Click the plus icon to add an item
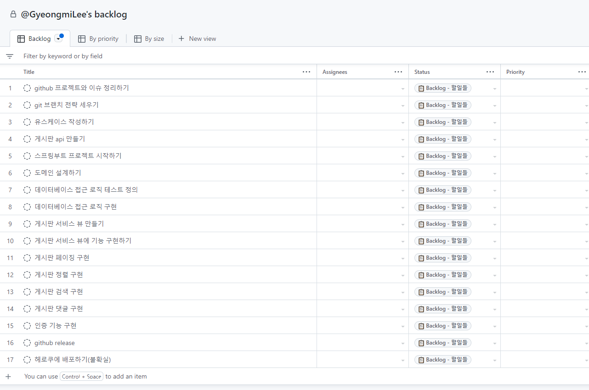This screenshot has width=589, height=390. click(8, 376)
